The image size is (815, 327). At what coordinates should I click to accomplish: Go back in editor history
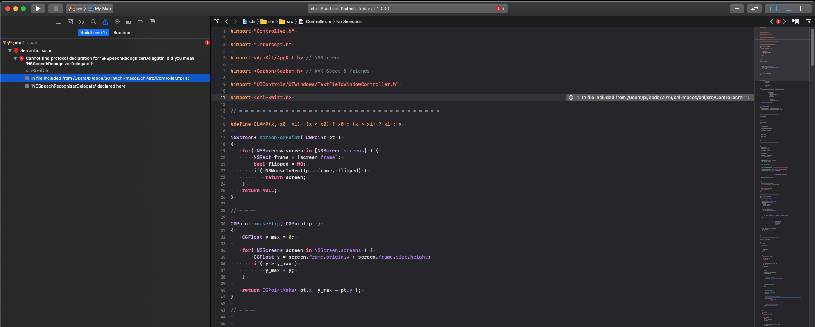[x=227, y=21]
